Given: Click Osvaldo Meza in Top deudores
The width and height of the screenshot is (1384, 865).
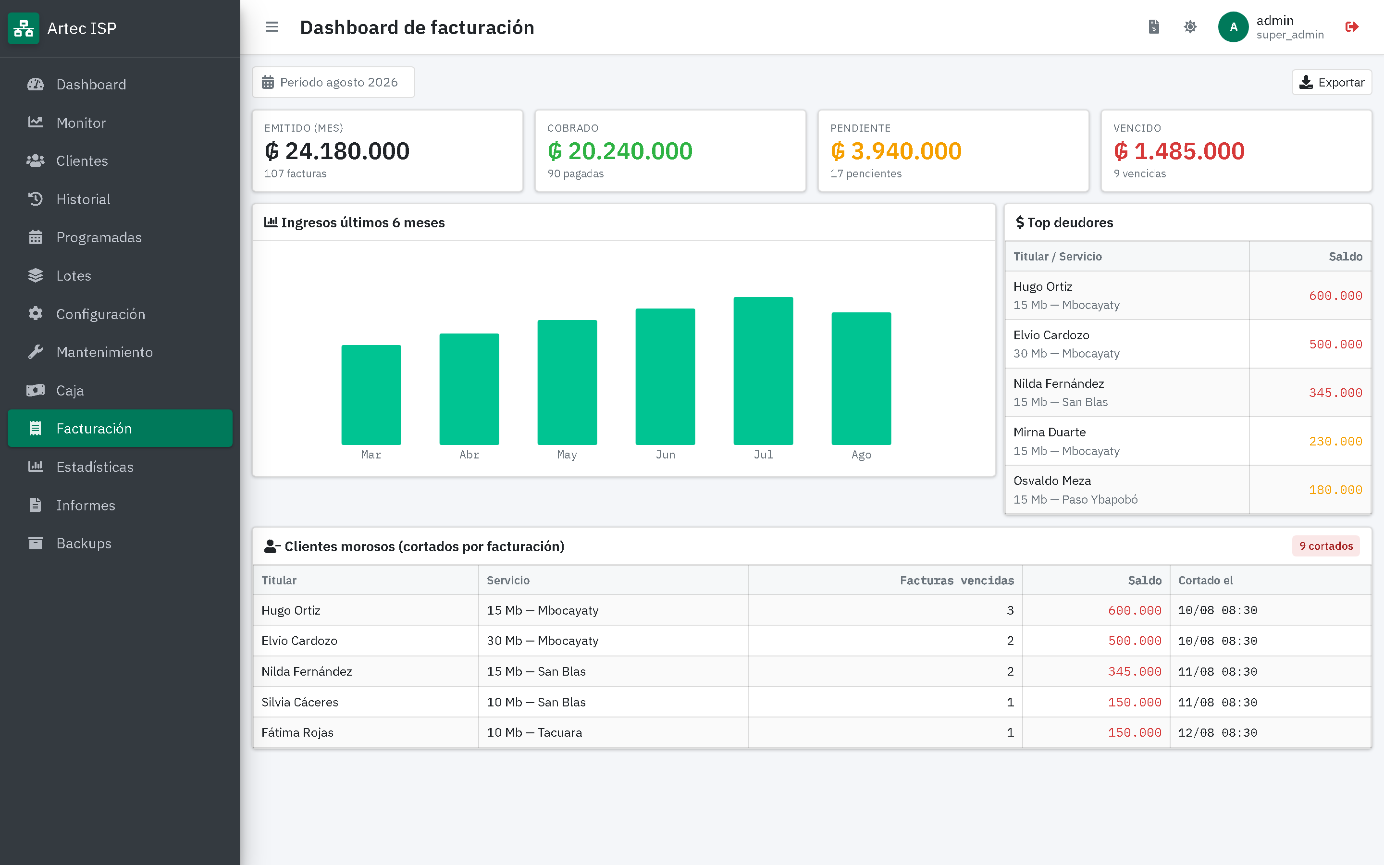Looking at the screenshot, I should pyautogui.click(x=1052, y=481).
